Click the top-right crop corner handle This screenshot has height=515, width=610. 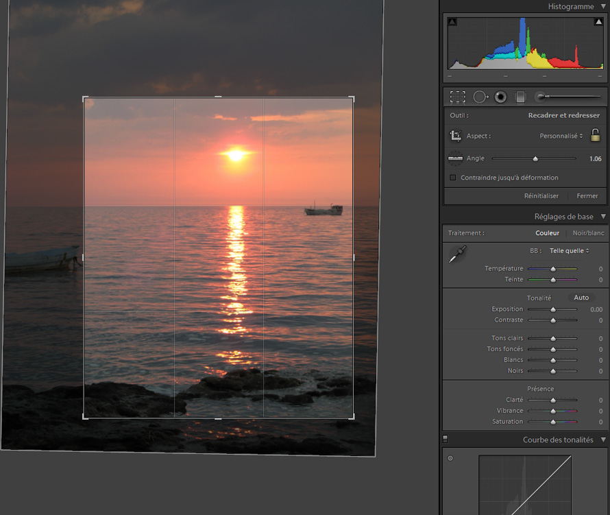[352, 99]
